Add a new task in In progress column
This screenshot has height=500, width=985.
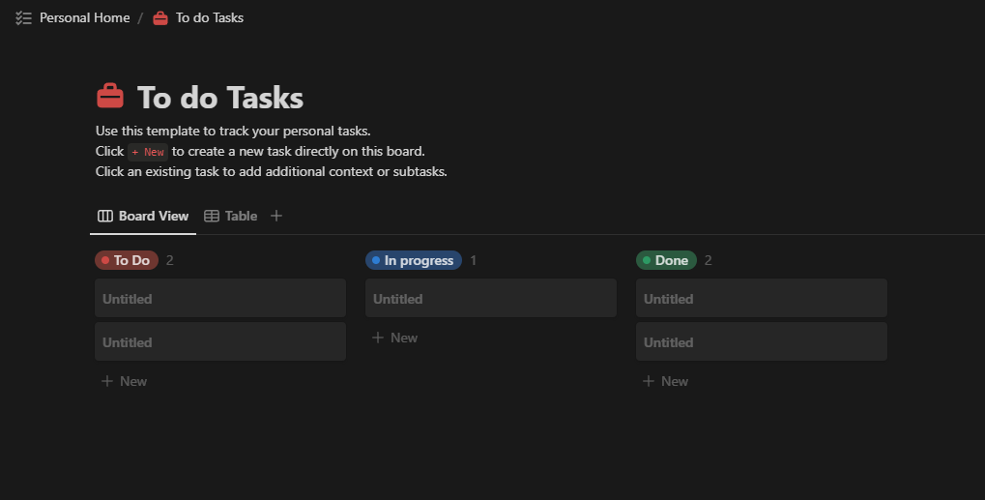(395, 338)
